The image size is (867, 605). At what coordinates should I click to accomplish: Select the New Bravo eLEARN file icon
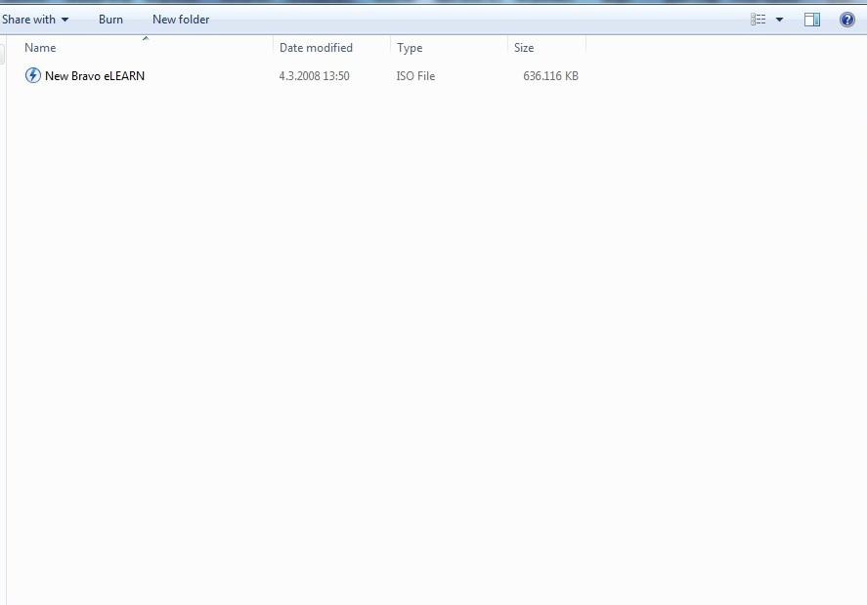[32, 75]
